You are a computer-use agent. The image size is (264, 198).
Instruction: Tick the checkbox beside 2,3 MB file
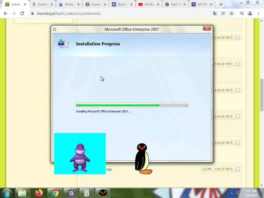coord(238,169)
